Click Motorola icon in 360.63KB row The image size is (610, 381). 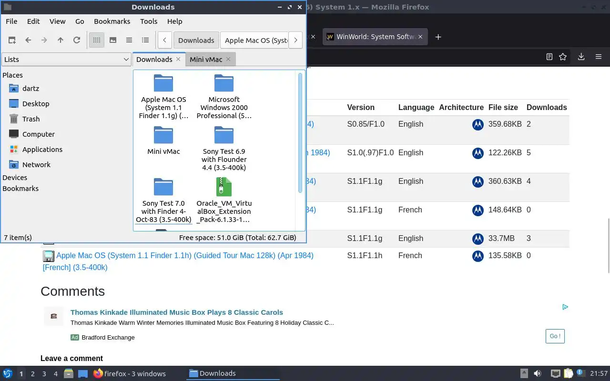[478, 182]
